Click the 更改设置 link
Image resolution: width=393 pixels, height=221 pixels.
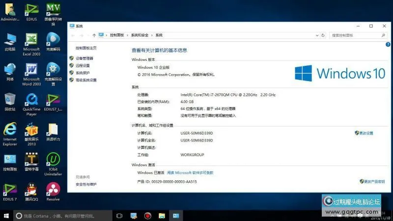[366, 133]
